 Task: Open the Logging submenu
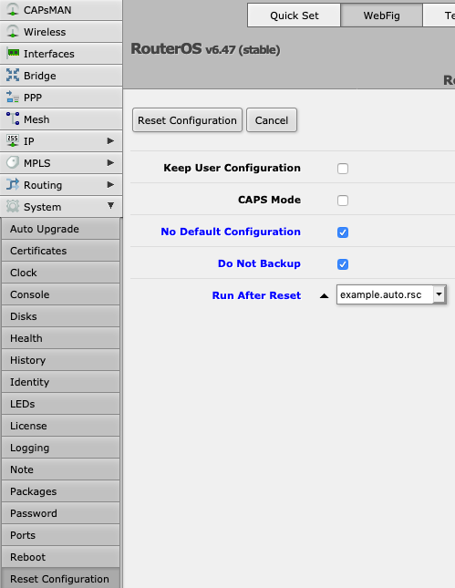(x=60, y=448)
